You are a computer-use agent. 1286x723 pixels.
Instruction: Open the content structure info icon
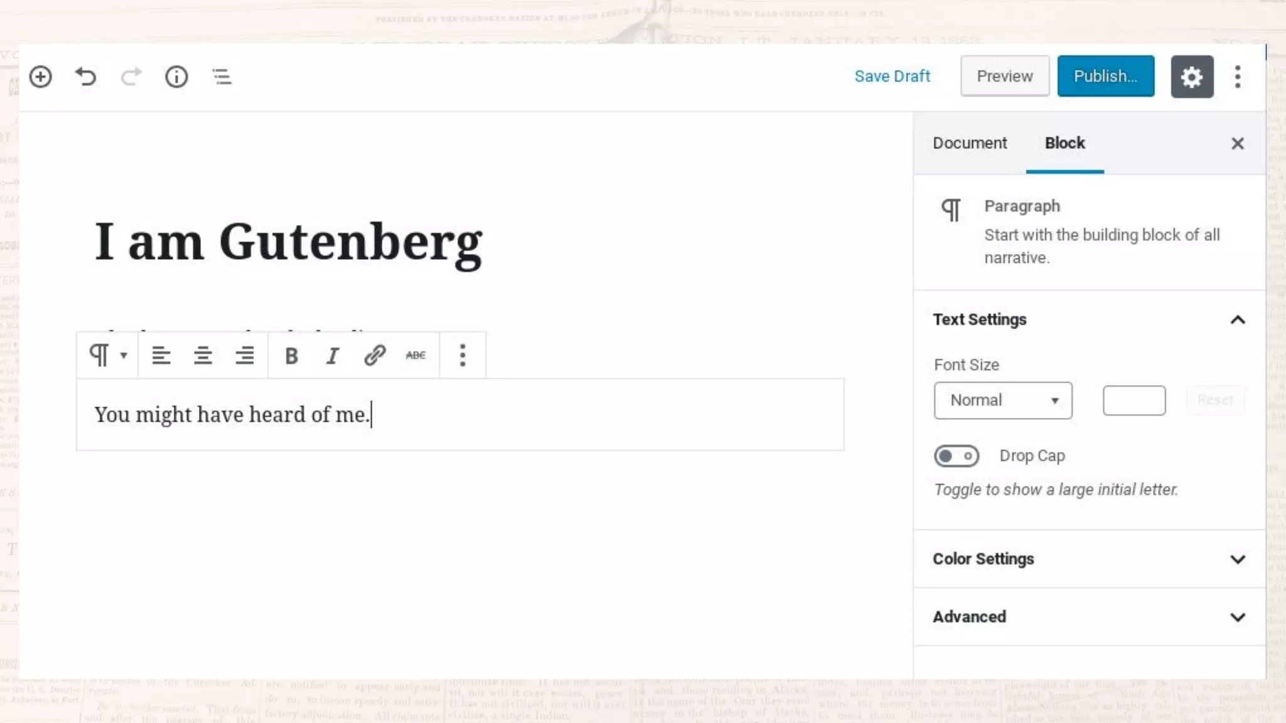[176, 77]
